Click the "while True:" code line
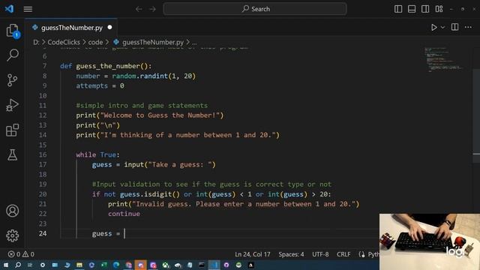The width and height of the screenshot is (480, 270). [x=98, y=154]
